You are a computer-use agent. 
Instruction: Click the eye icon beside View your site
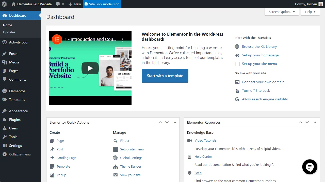pyautogui.click(x=116, y=175)
